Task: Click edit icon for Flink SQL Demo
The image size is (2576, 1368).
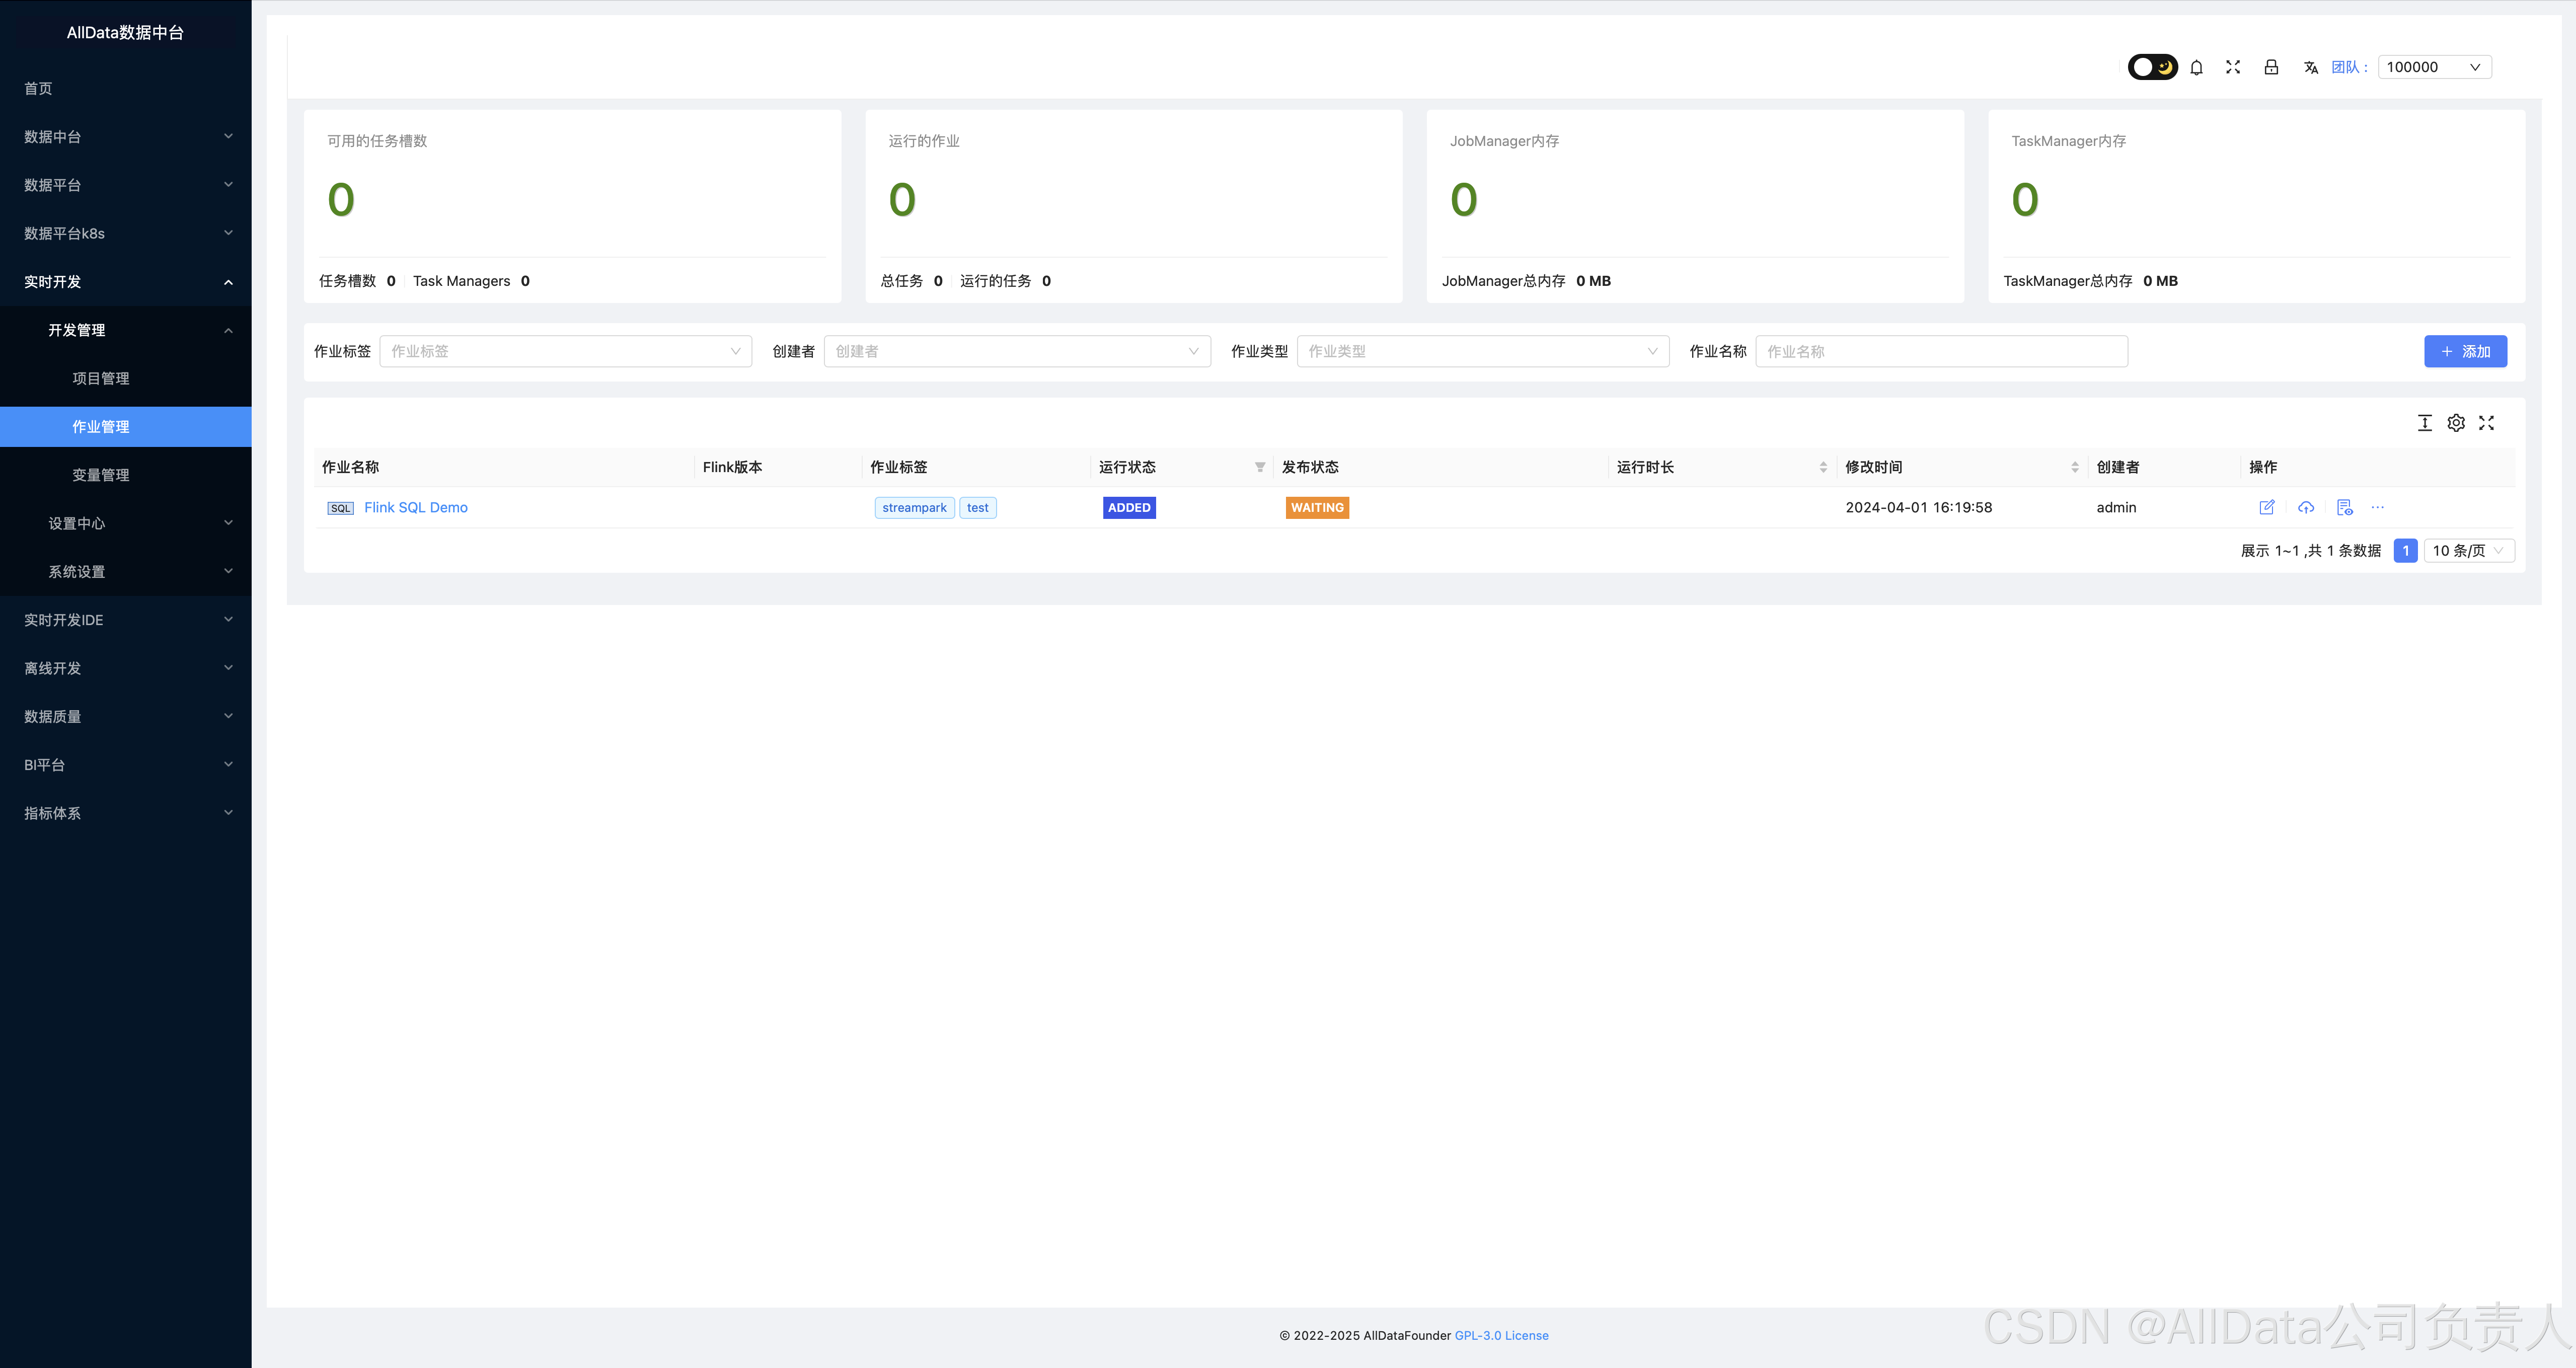Action: tap(2267, 507)
